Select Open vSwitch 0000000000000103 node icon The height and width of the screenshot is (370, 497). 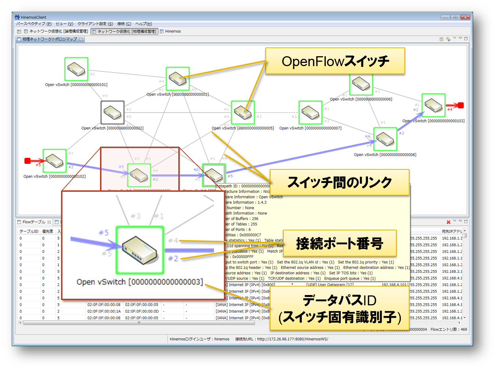point(433,105)
